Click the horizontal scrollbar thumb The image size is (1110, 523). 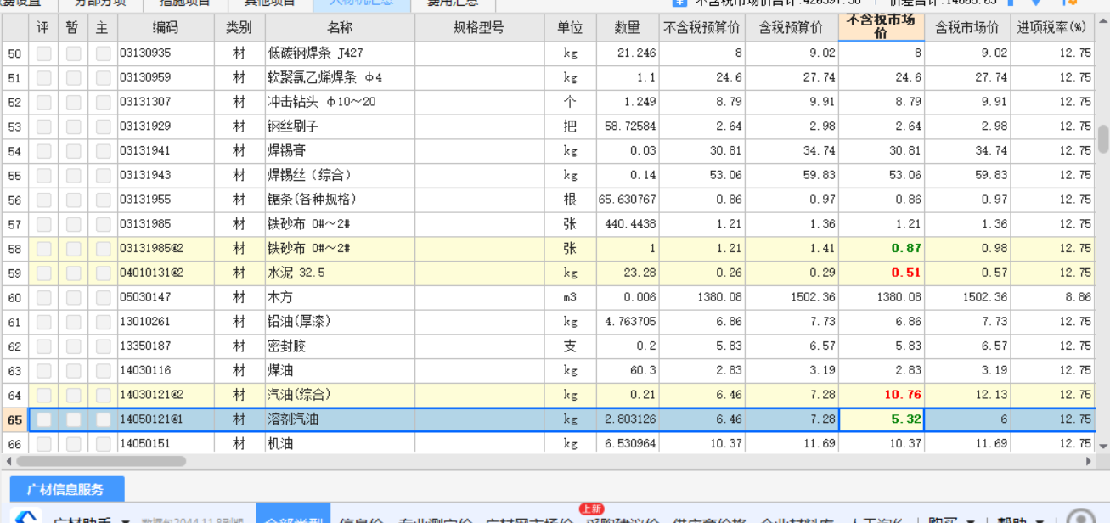coord(100,461)
